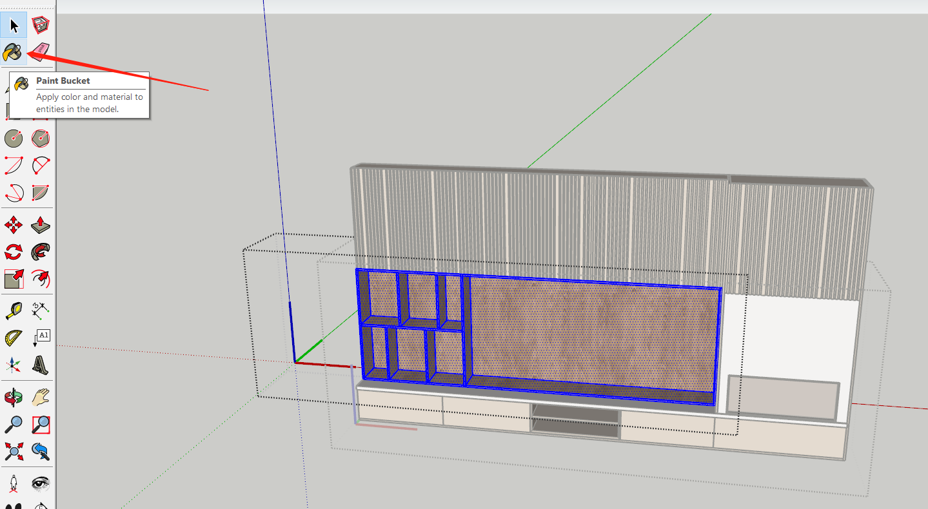
Task: Choose the Orbit camera tool
Action: [14, 397]
